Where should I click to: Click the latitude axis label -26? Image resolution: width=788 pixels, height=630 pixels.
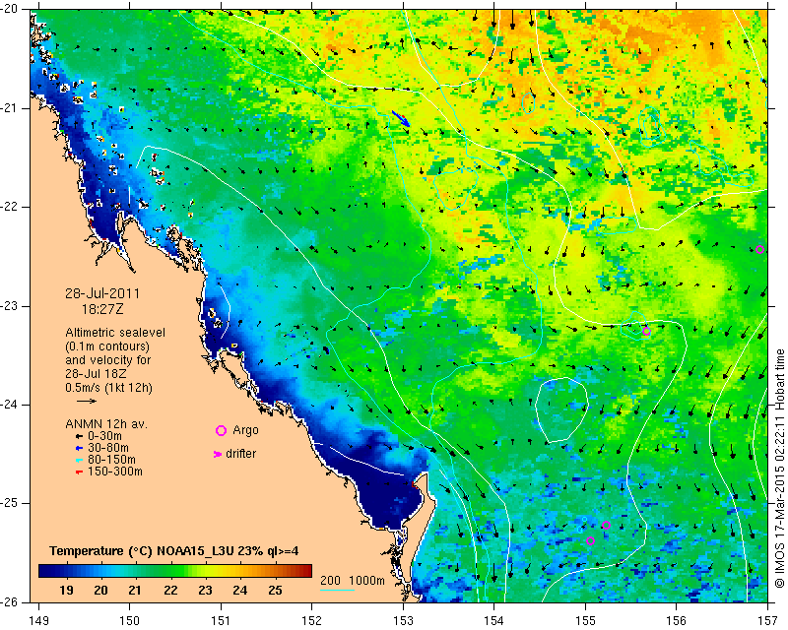pyautogui.click(x=10, y=601)
